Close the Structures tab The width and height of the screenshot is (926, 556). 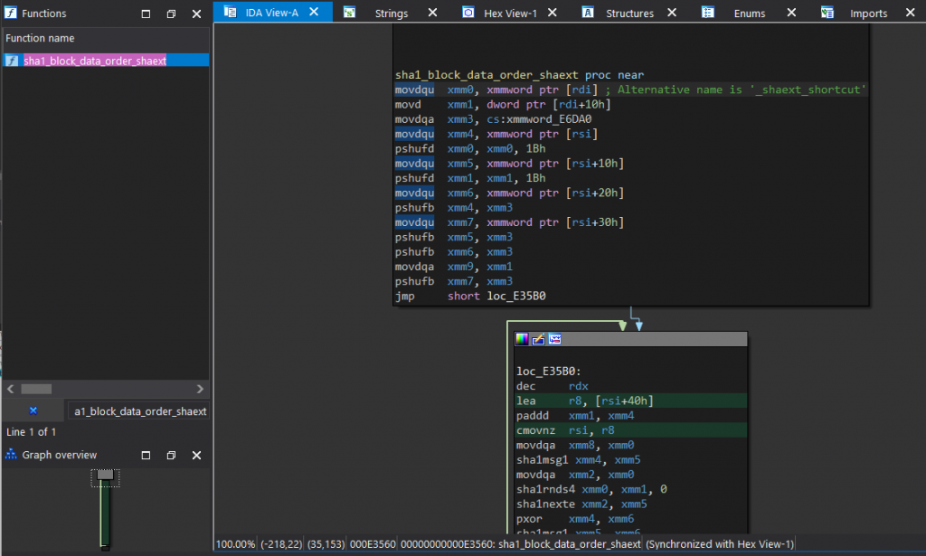pyautogui.click(x=672, y=13)
